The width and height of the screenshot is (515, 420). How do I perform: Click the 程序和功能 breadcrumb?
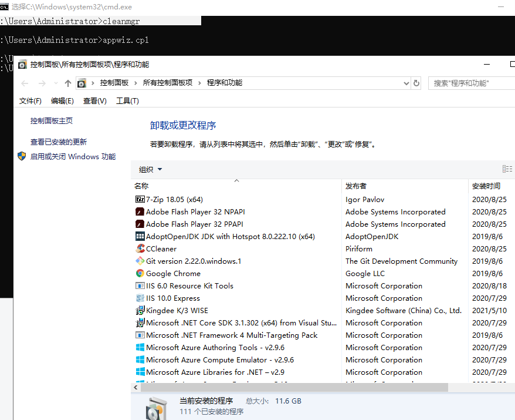click(x=225, y=83)
